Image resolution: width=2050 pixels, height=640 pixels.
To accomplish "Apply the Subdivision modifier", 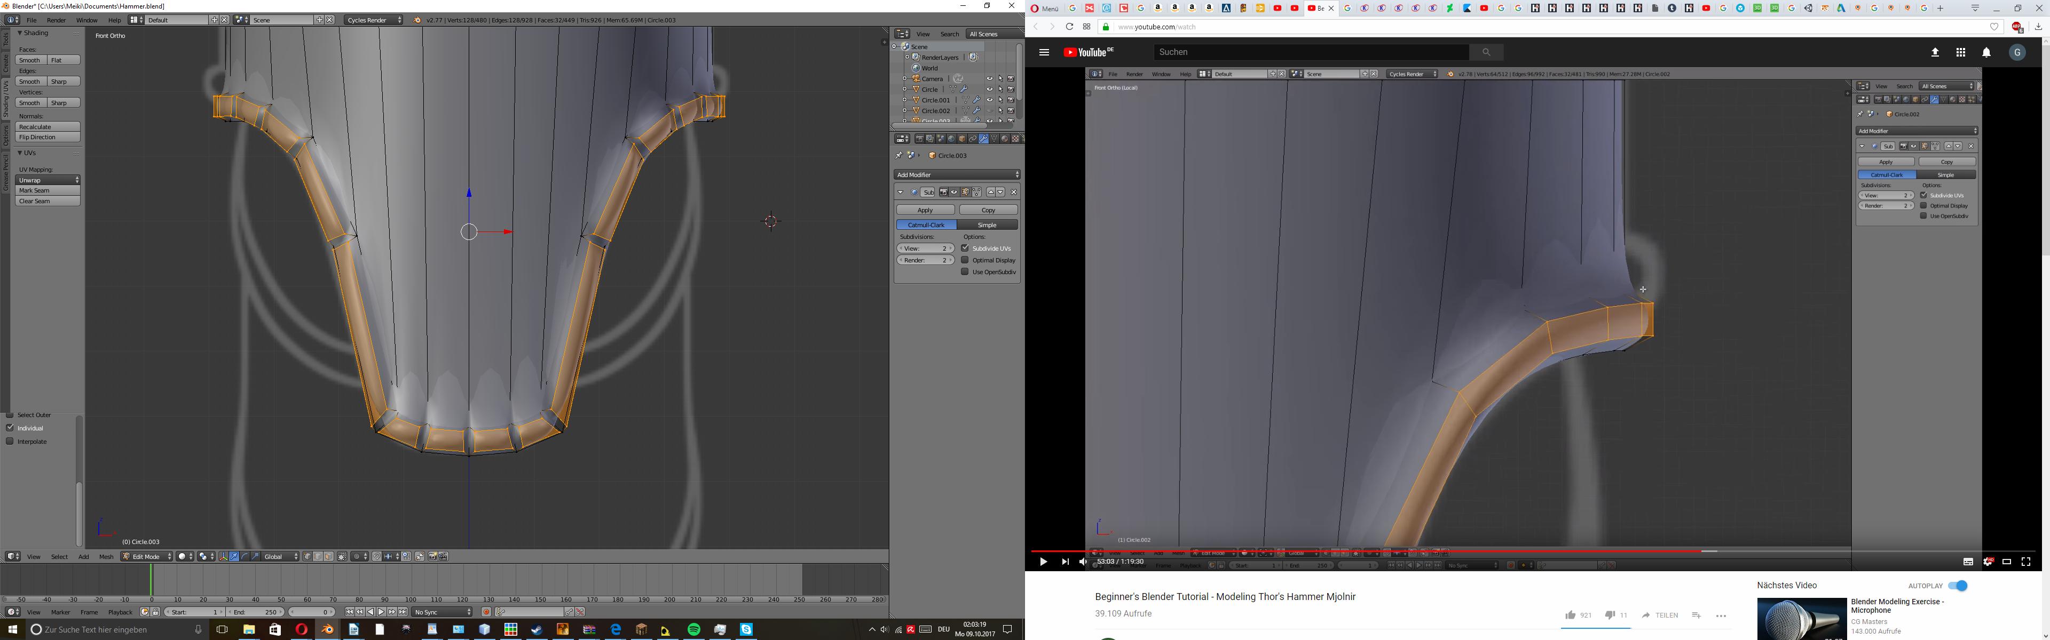I will tap(926, 210).
